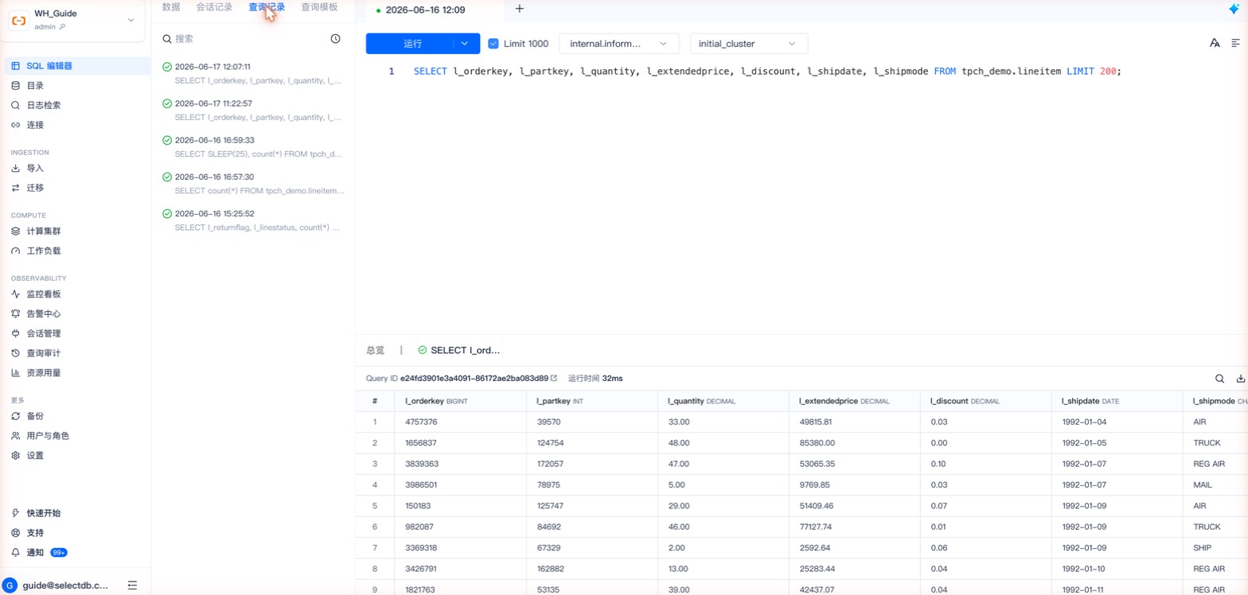Download the query results

click(x=1240, y=379)
